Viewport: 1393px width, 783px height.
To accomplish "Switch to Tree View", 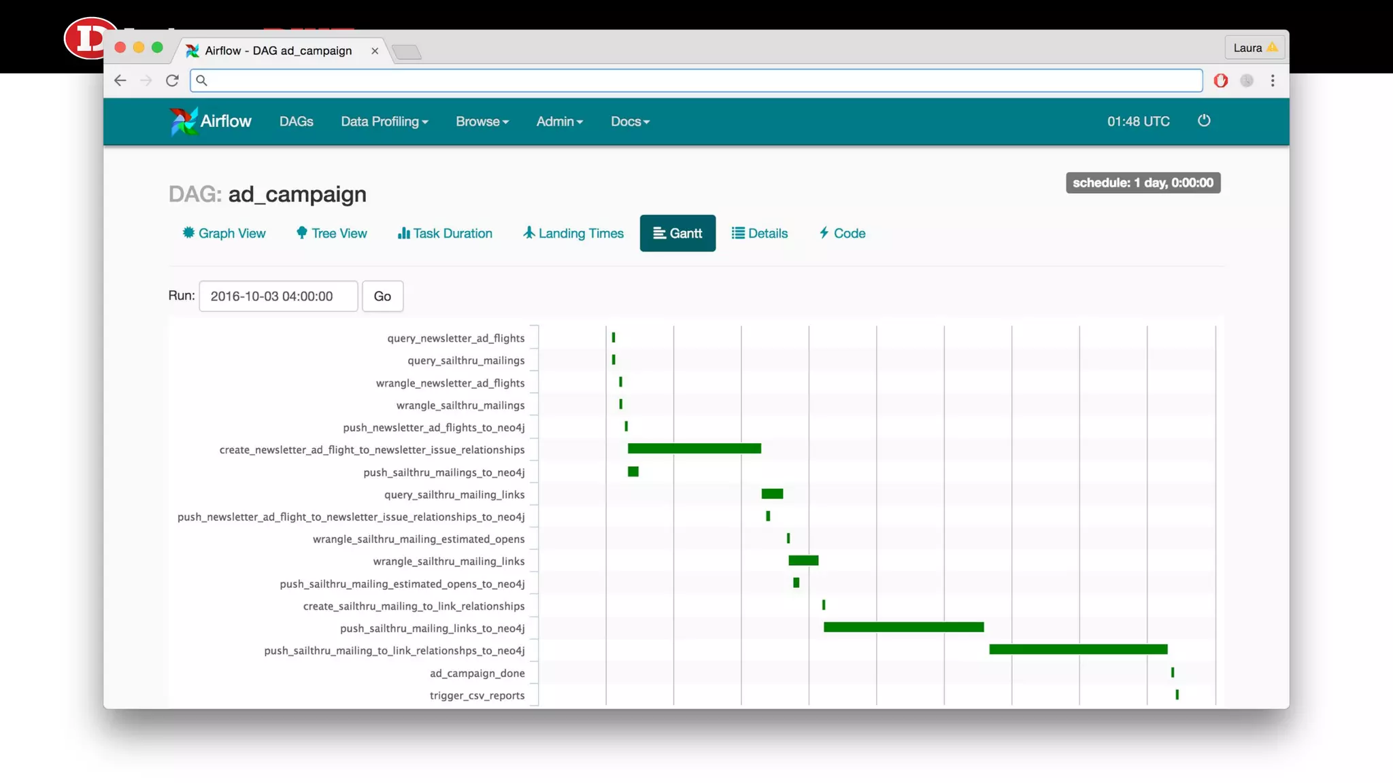I will 331,233.
